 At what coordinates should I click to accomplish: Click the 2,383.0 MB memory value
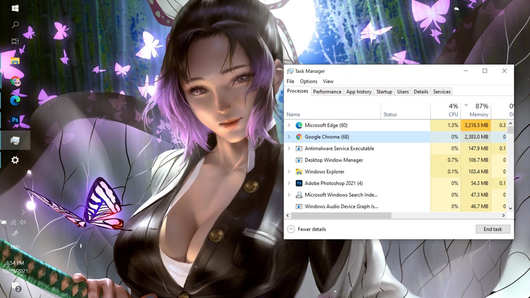[476, 137]
